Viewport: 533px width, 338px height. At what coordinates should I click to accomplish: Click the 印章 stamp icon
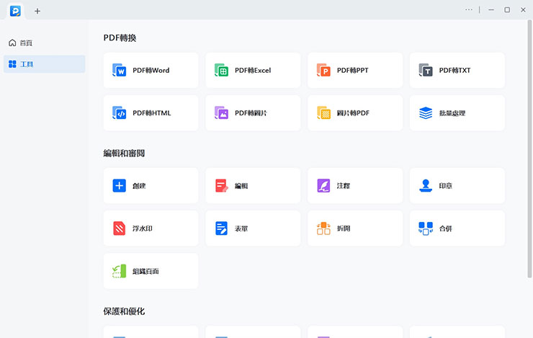coord(426,186)
